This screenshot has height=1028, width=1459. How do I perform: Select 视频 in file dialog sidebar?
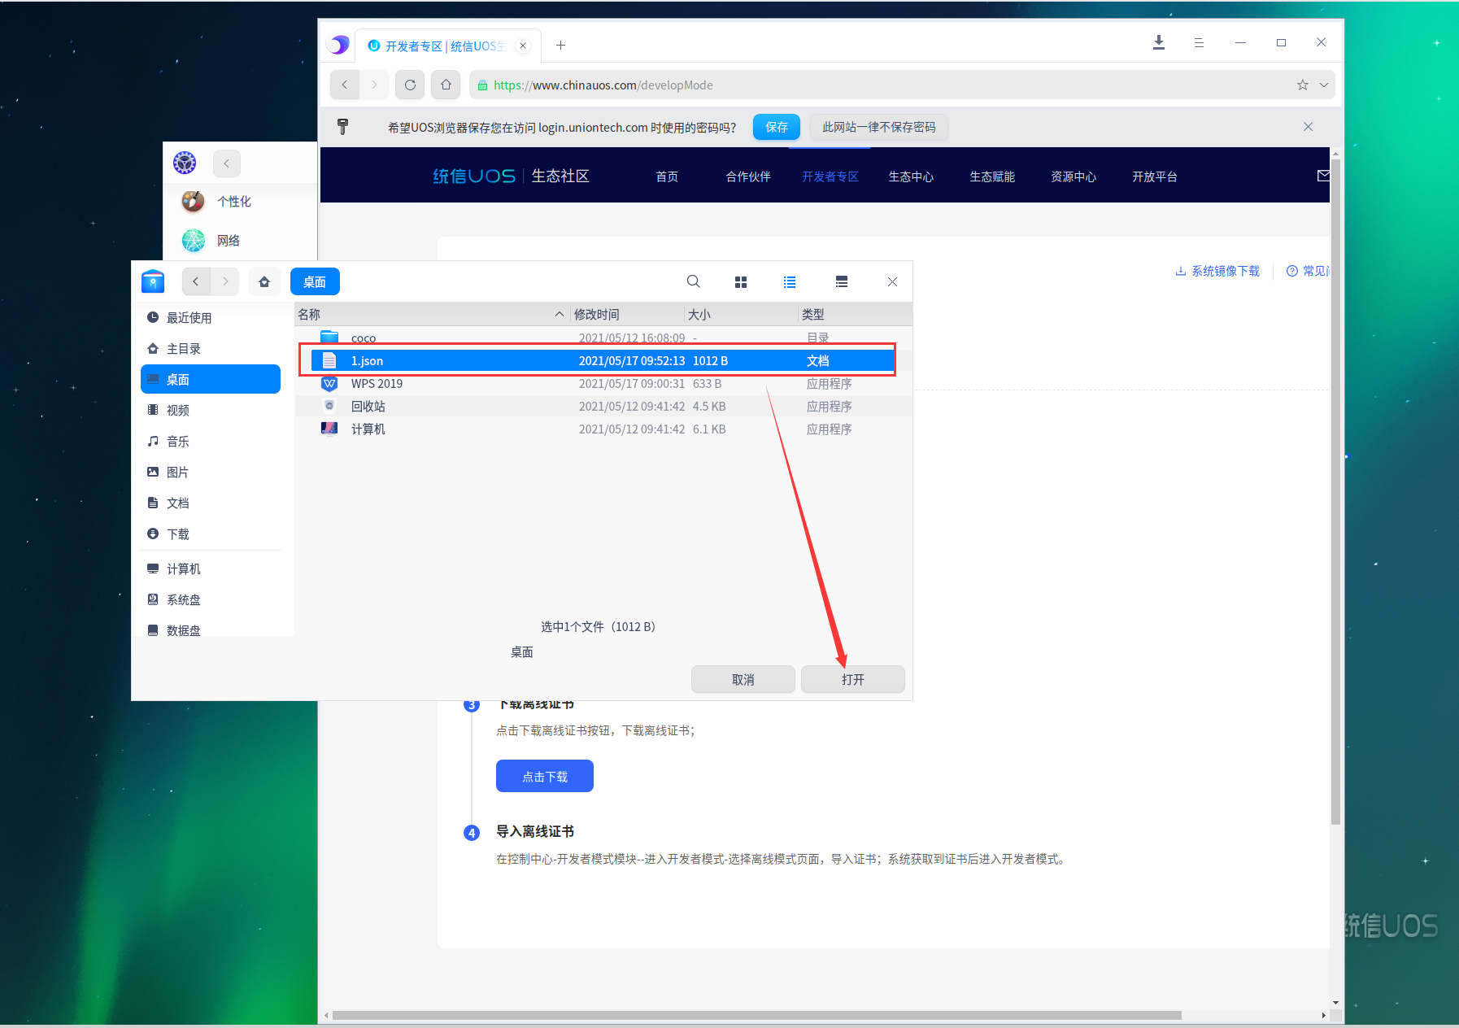211,410
